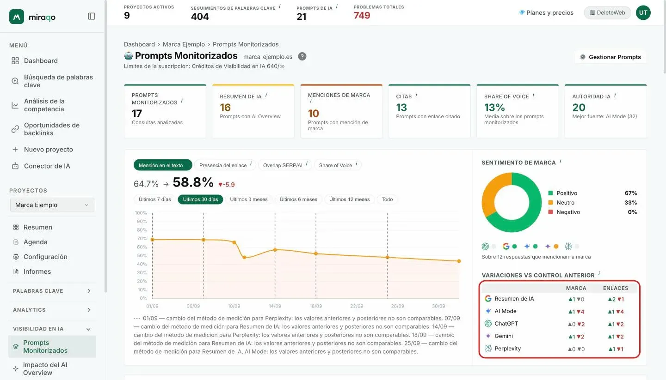Collapse the sidebar with the panel icon
This screenshot has width=666, height=380.
[92, 16]
